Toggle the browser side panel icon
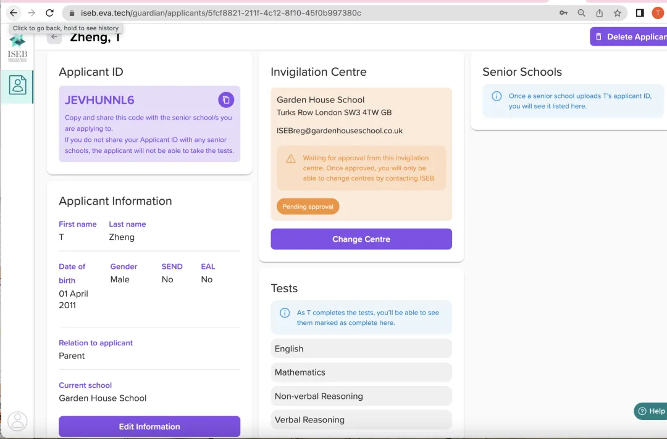667x439 pixels. pyautogui.click(x=640, y=13)
